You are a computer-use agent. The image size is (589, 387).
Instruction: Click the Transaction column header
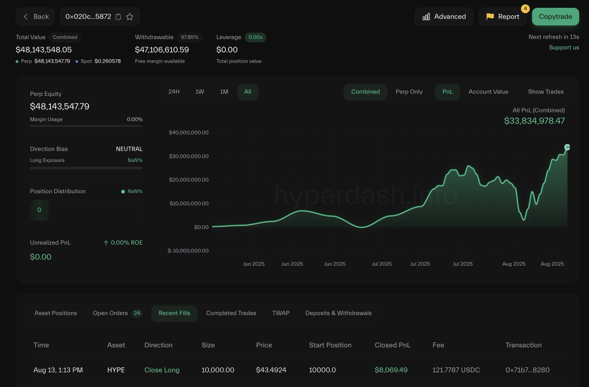pyautogui.click(x=524, y=345)
